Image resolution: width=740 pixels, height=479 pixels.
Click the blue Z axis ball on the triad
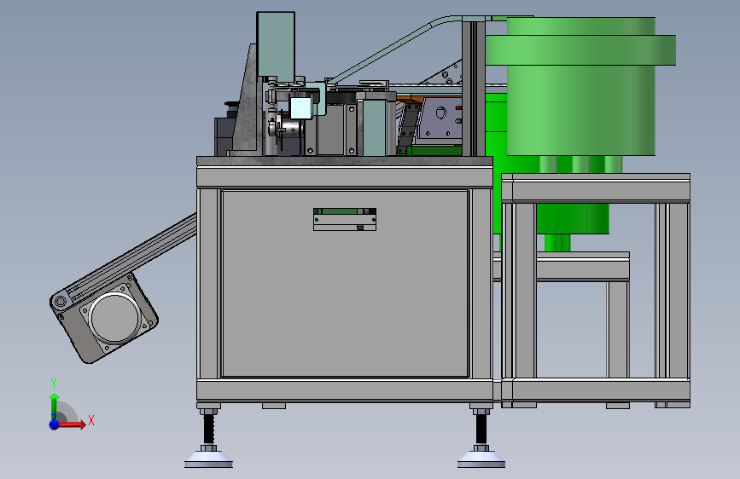click(54, 424)
